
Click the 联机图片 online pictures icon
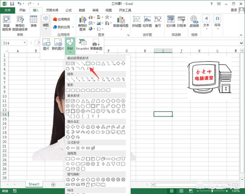coord(58,44)
